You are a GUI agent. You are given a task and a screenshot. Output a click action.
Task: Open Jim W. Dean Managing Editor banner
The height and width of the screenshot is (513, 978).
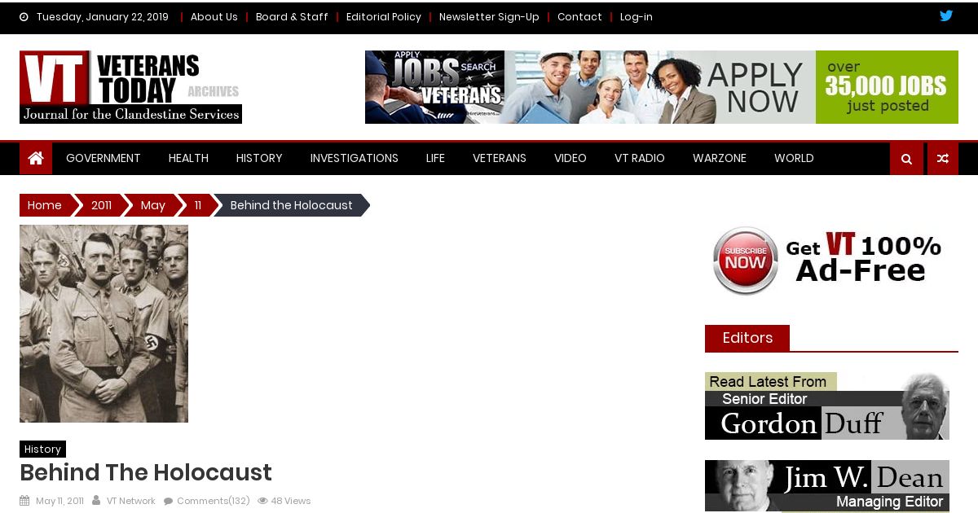coord(827,485)
